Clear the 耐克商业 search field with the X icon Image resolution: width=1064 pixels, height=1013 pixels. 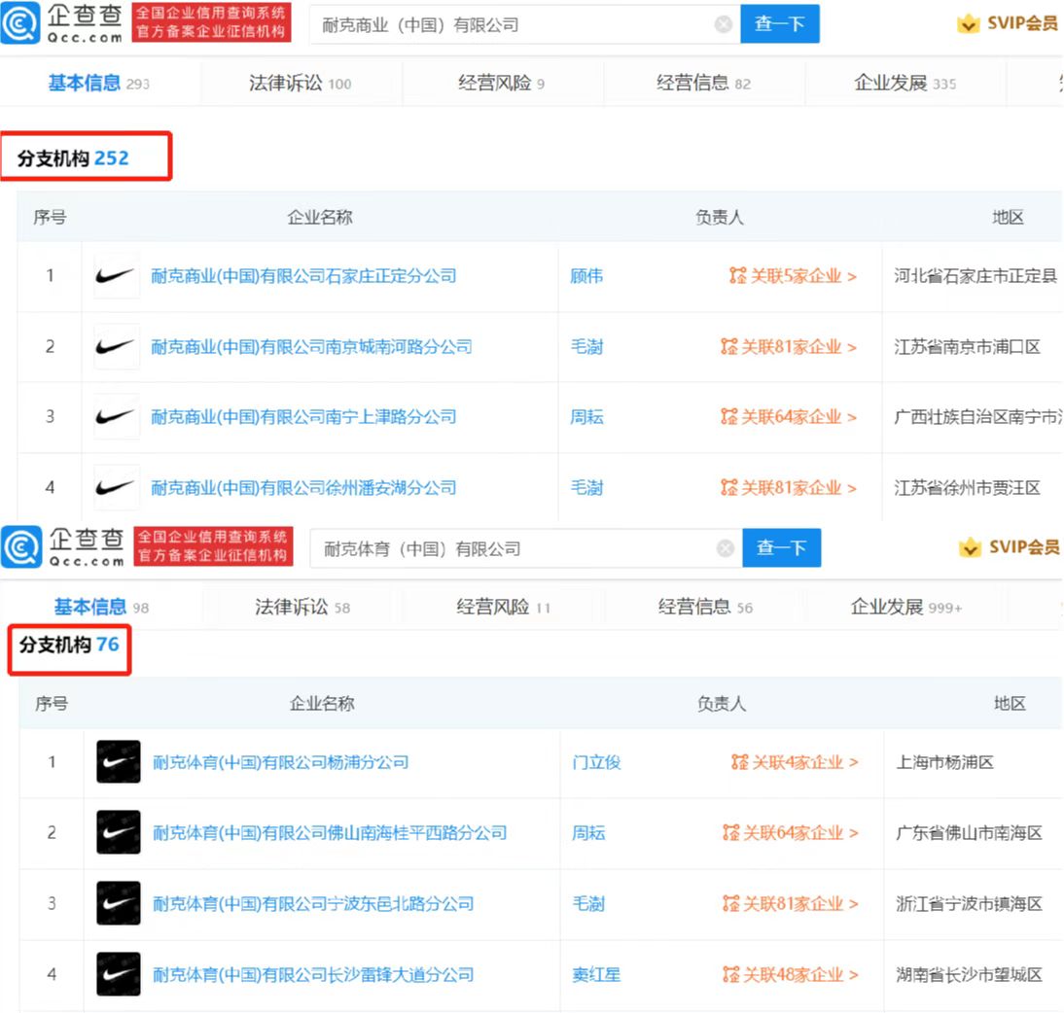pos(724,24)
